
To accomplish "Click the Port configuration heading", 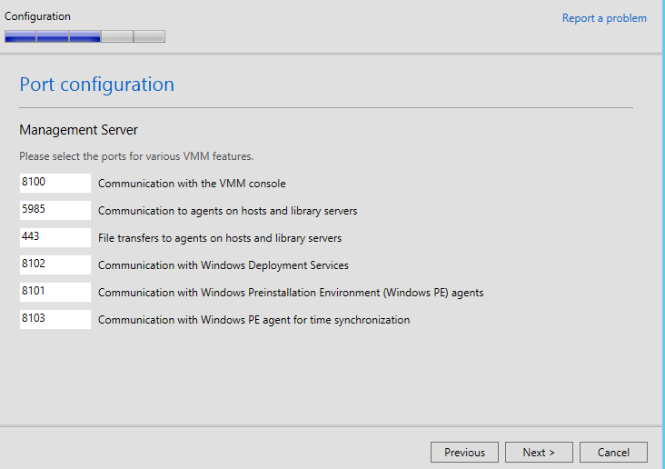I will pos(96,85).
